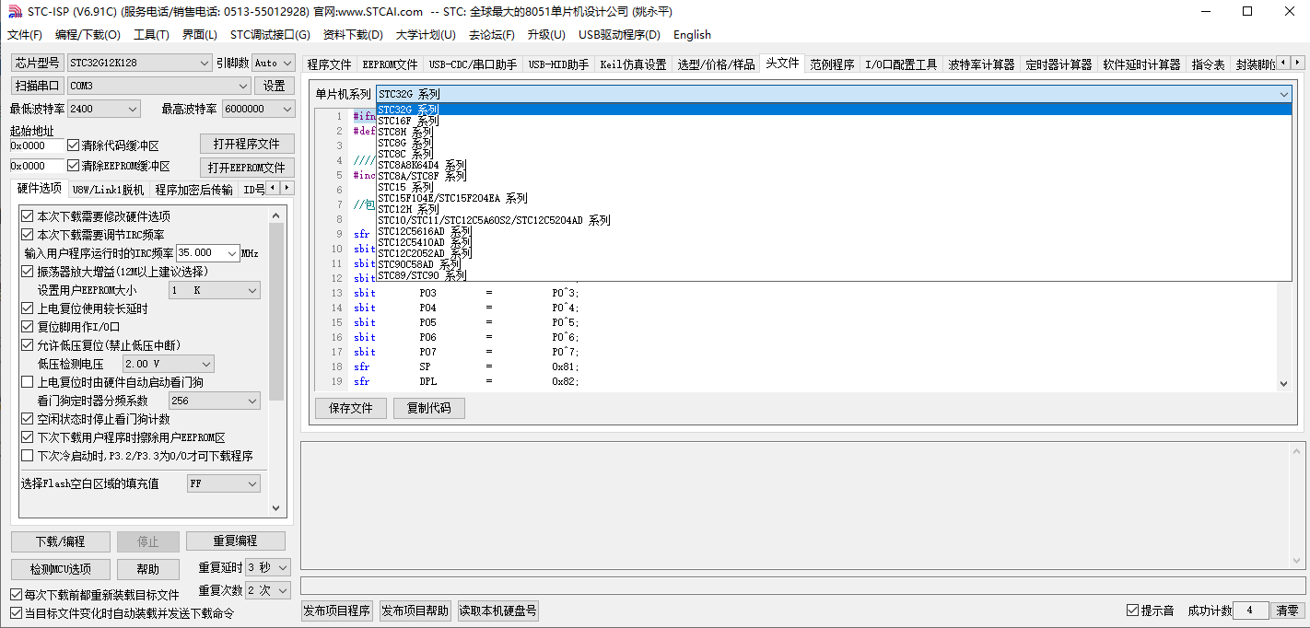Switch to the EEPROM文件 tab

click(x=390, y=64)
